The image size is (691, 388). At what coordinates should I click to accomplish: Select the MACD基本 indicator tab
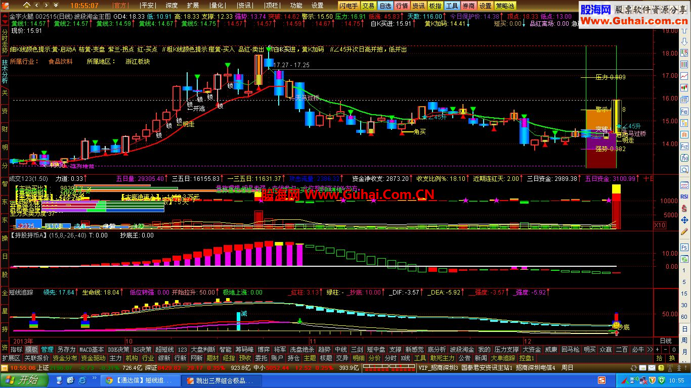(x=92, y=349)
